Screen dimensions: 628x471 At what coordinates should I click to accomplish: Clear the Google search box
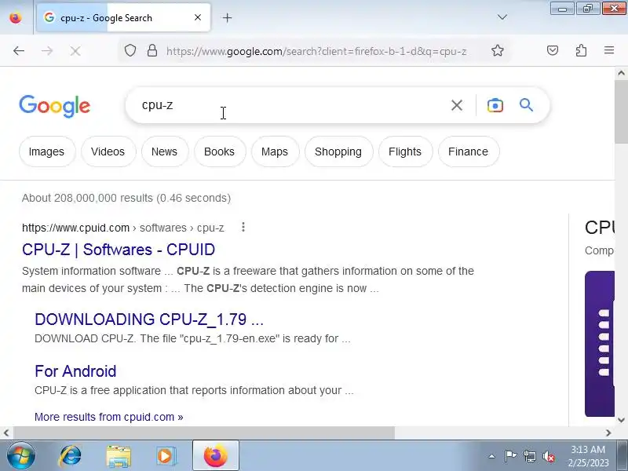(x=457, y=105)
